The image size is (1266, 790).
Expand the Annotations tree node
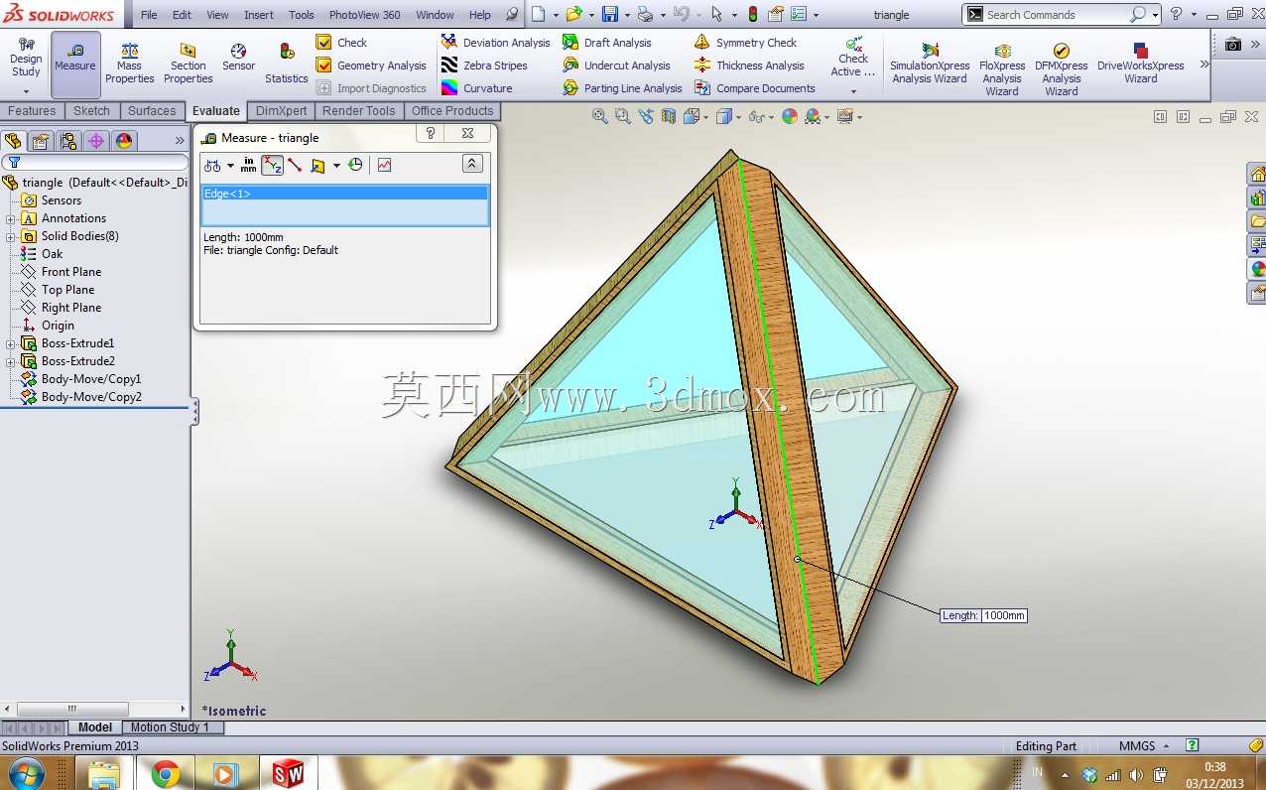(11, 218)
